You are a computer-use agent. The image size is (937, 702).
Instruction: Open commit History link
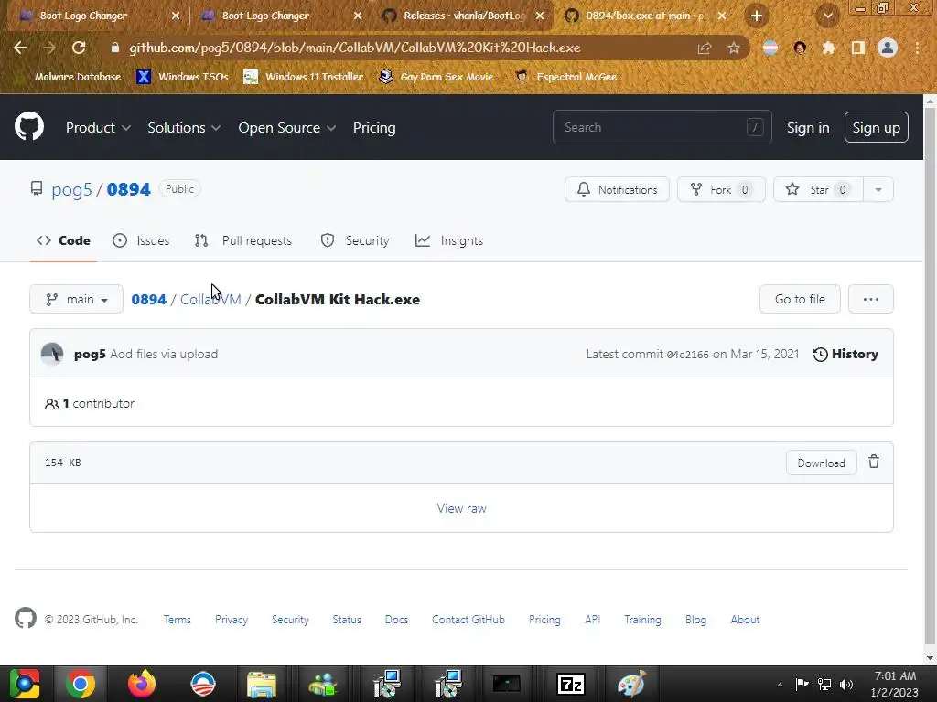pyautogui.click(x=845, y=354)
